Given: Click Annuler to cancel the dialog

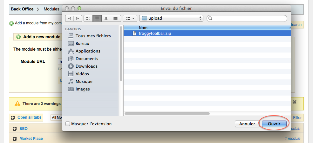Looking at the screenshot, I should coord(247,124).
